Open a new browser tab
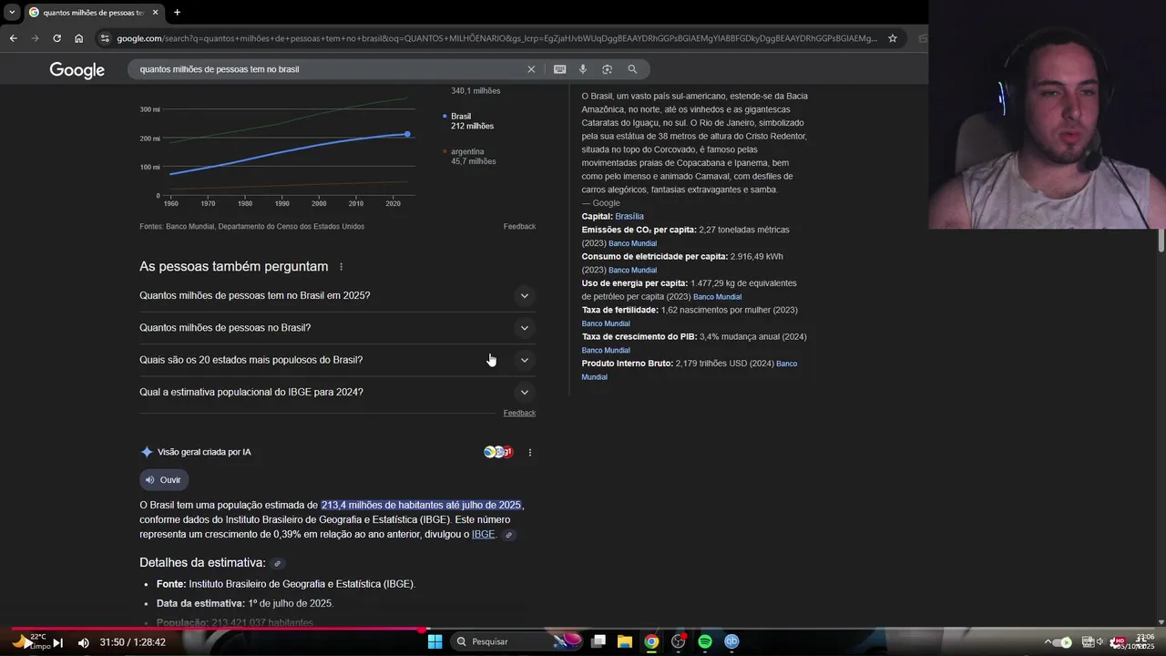The image size is (1166, 656). 177,12
